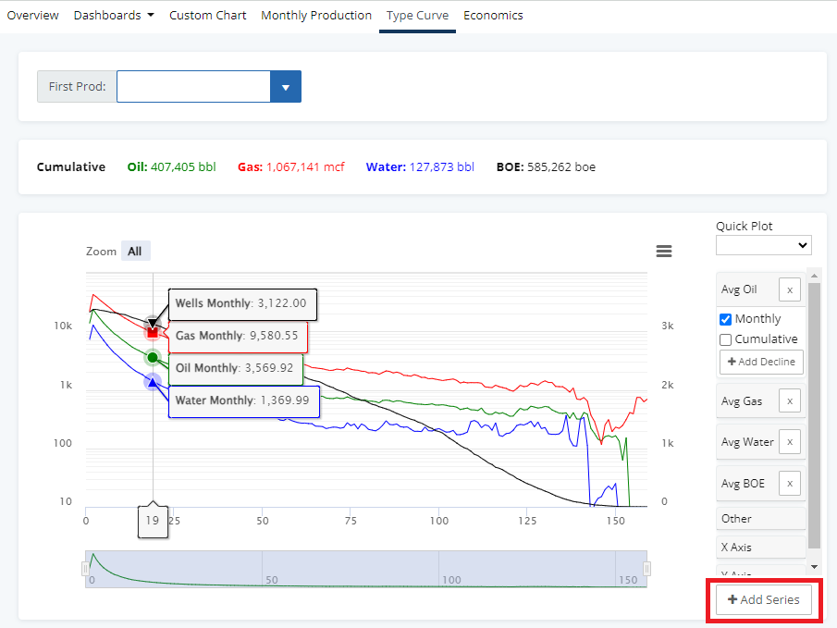
Task: Enable the Cumulative checkbox under Avg Oil
Action: pos(725,339)
